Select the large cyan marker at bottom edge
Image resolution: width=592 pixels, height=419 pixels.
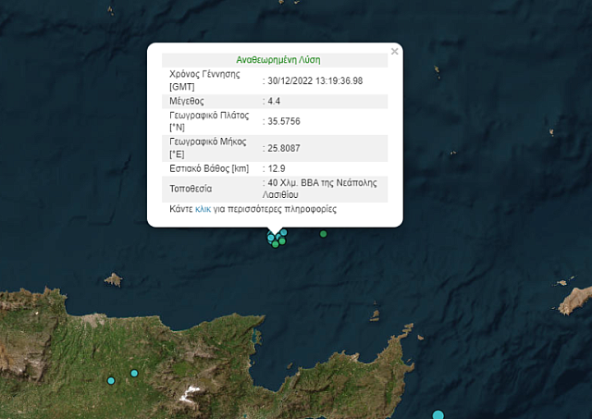tap(438, 415)
